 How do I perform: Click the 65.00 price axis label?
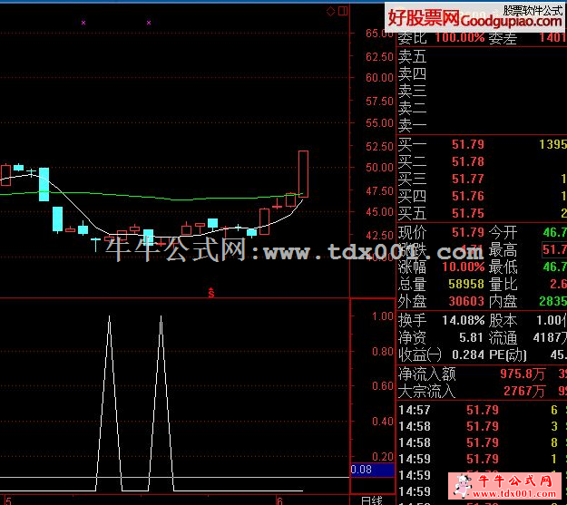[379, 34]
